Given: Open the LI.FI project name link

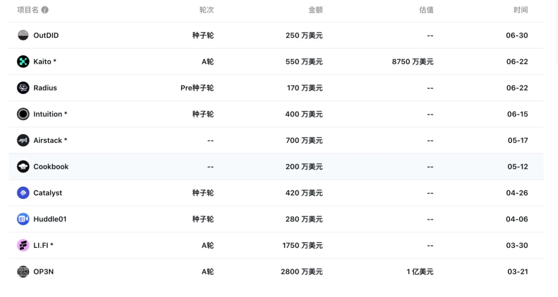Looking at the screenshot, I should 44,245.
